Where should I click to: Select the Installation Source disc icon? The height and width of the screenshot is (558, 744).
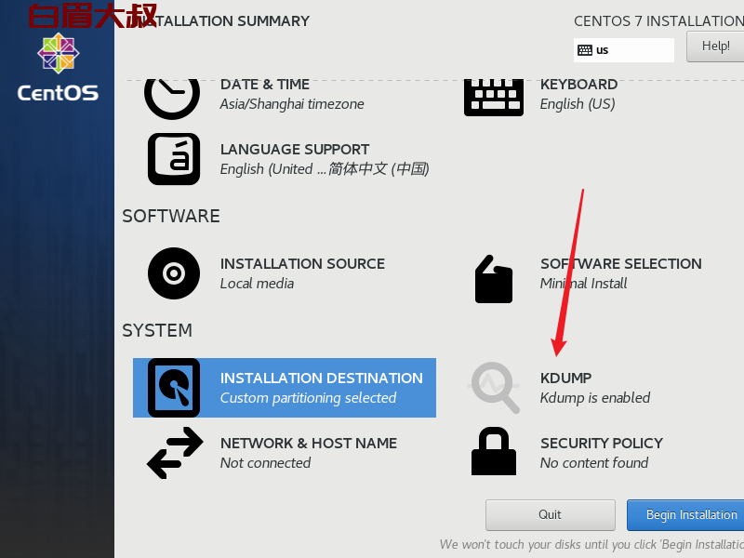point(174,273)
